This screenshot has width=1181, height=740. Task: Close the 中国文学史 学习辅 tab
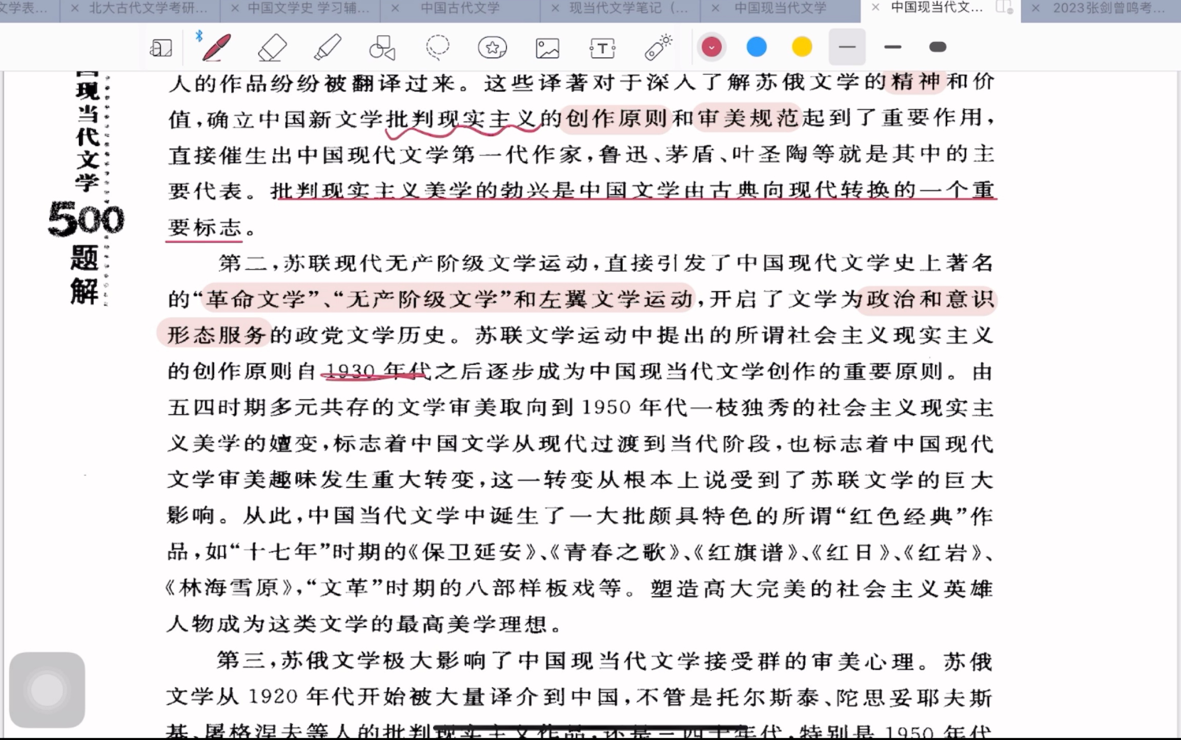(x=234, y=8)
